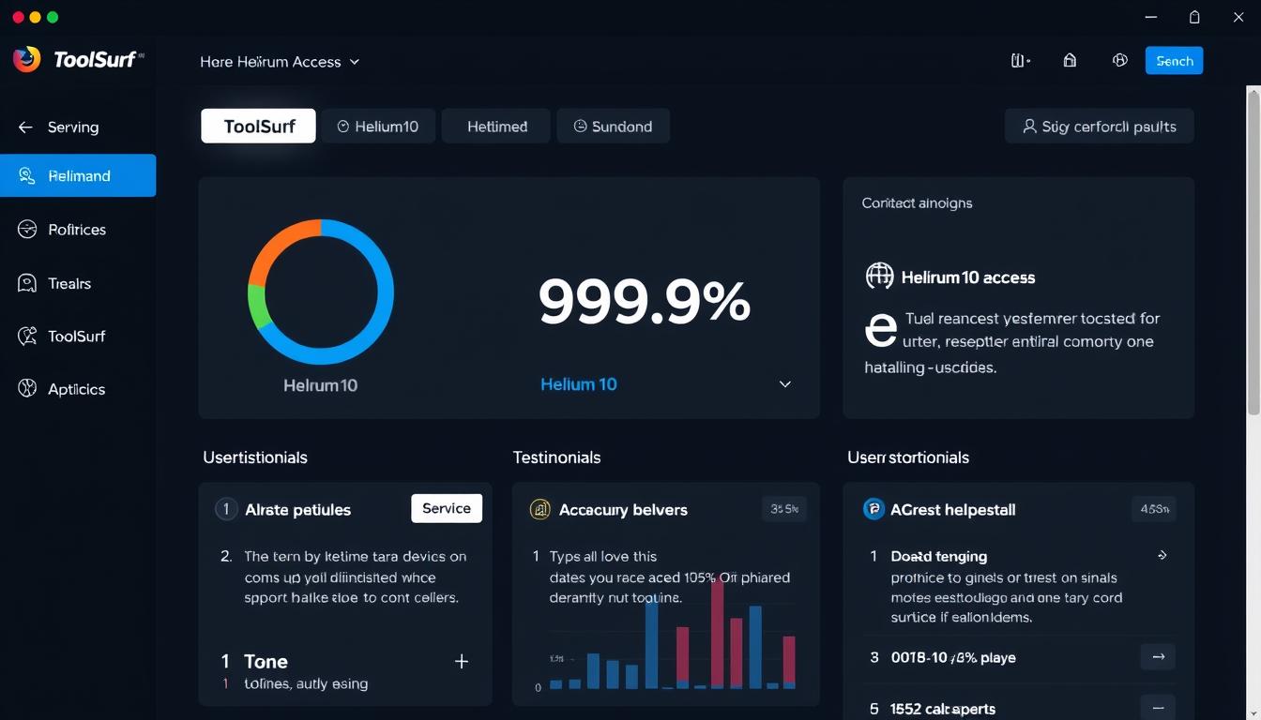Click the 35.5% badge in Accacury belvers

click(x=784, y=509)
